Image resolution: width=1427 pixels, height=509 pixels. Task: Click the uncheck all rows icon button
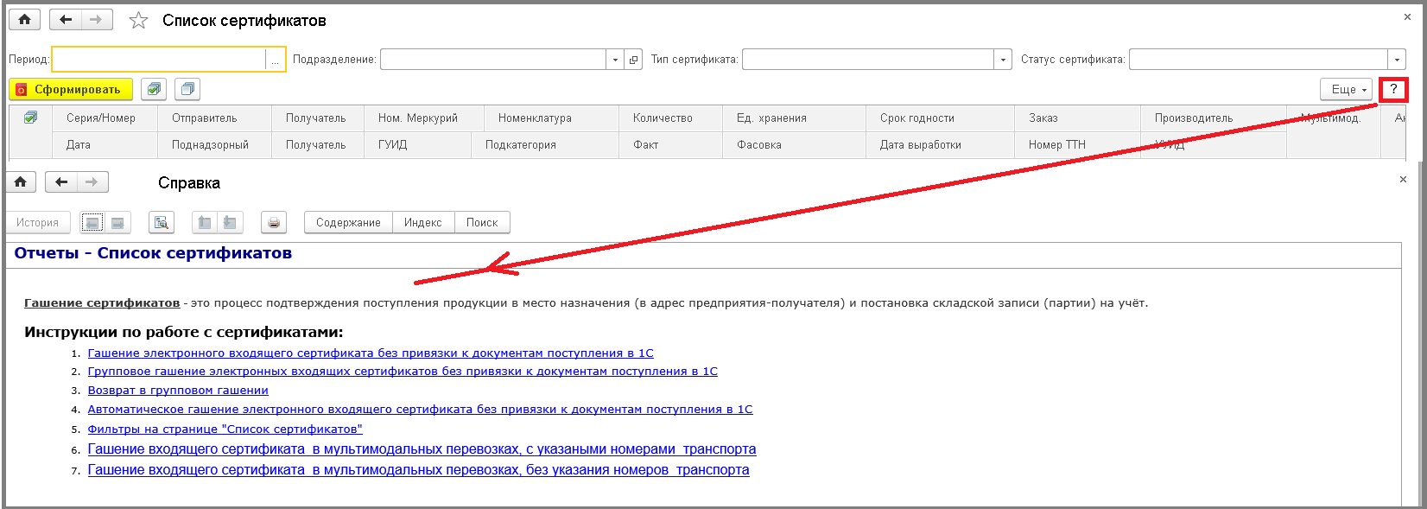click(x=187, y=89)
